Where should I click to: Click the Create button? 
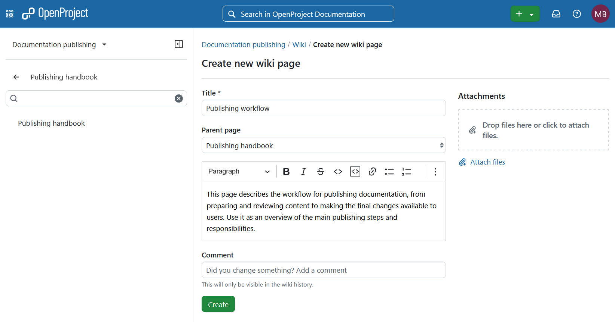[218, 304]
